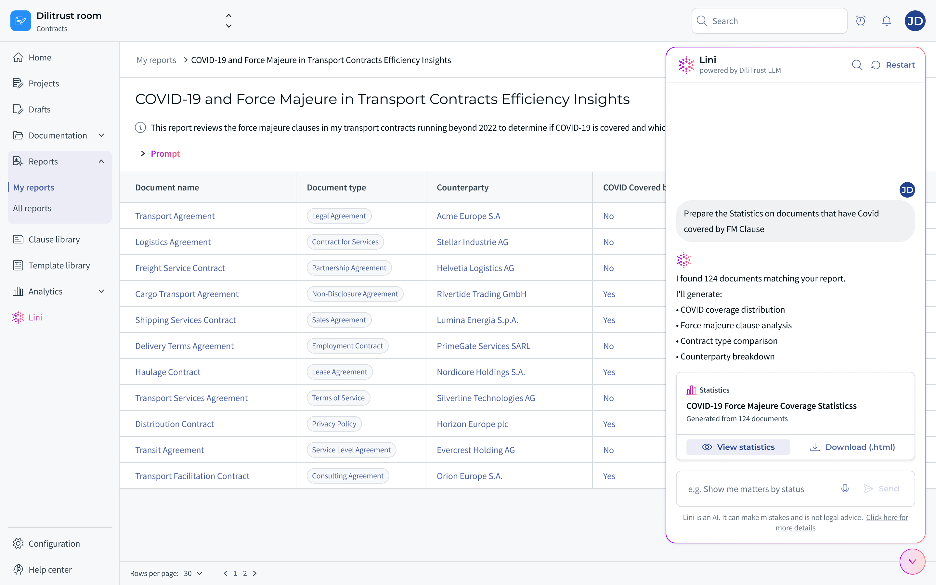Open the notifications bell icon
The image size is (936, 585).
pyautogui.click(x=887, y=21)
